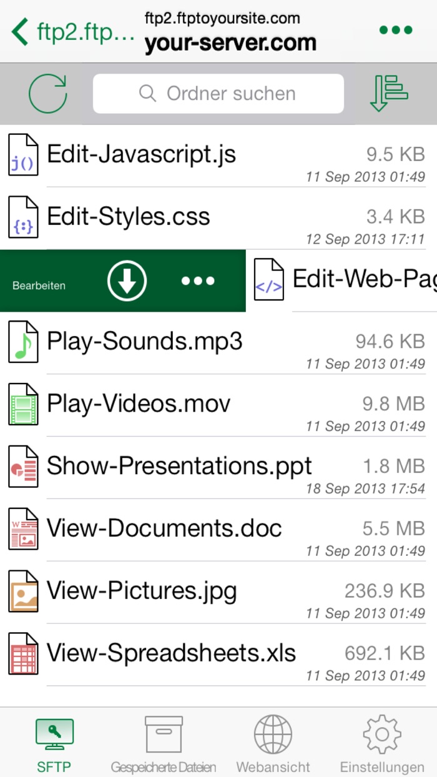
Task: Refresh the server file listing
Action: pos(47,92)
